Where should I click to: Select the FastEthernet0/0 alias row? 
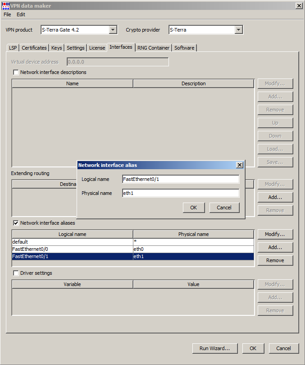pyautogui.click(x=72, y=249)
